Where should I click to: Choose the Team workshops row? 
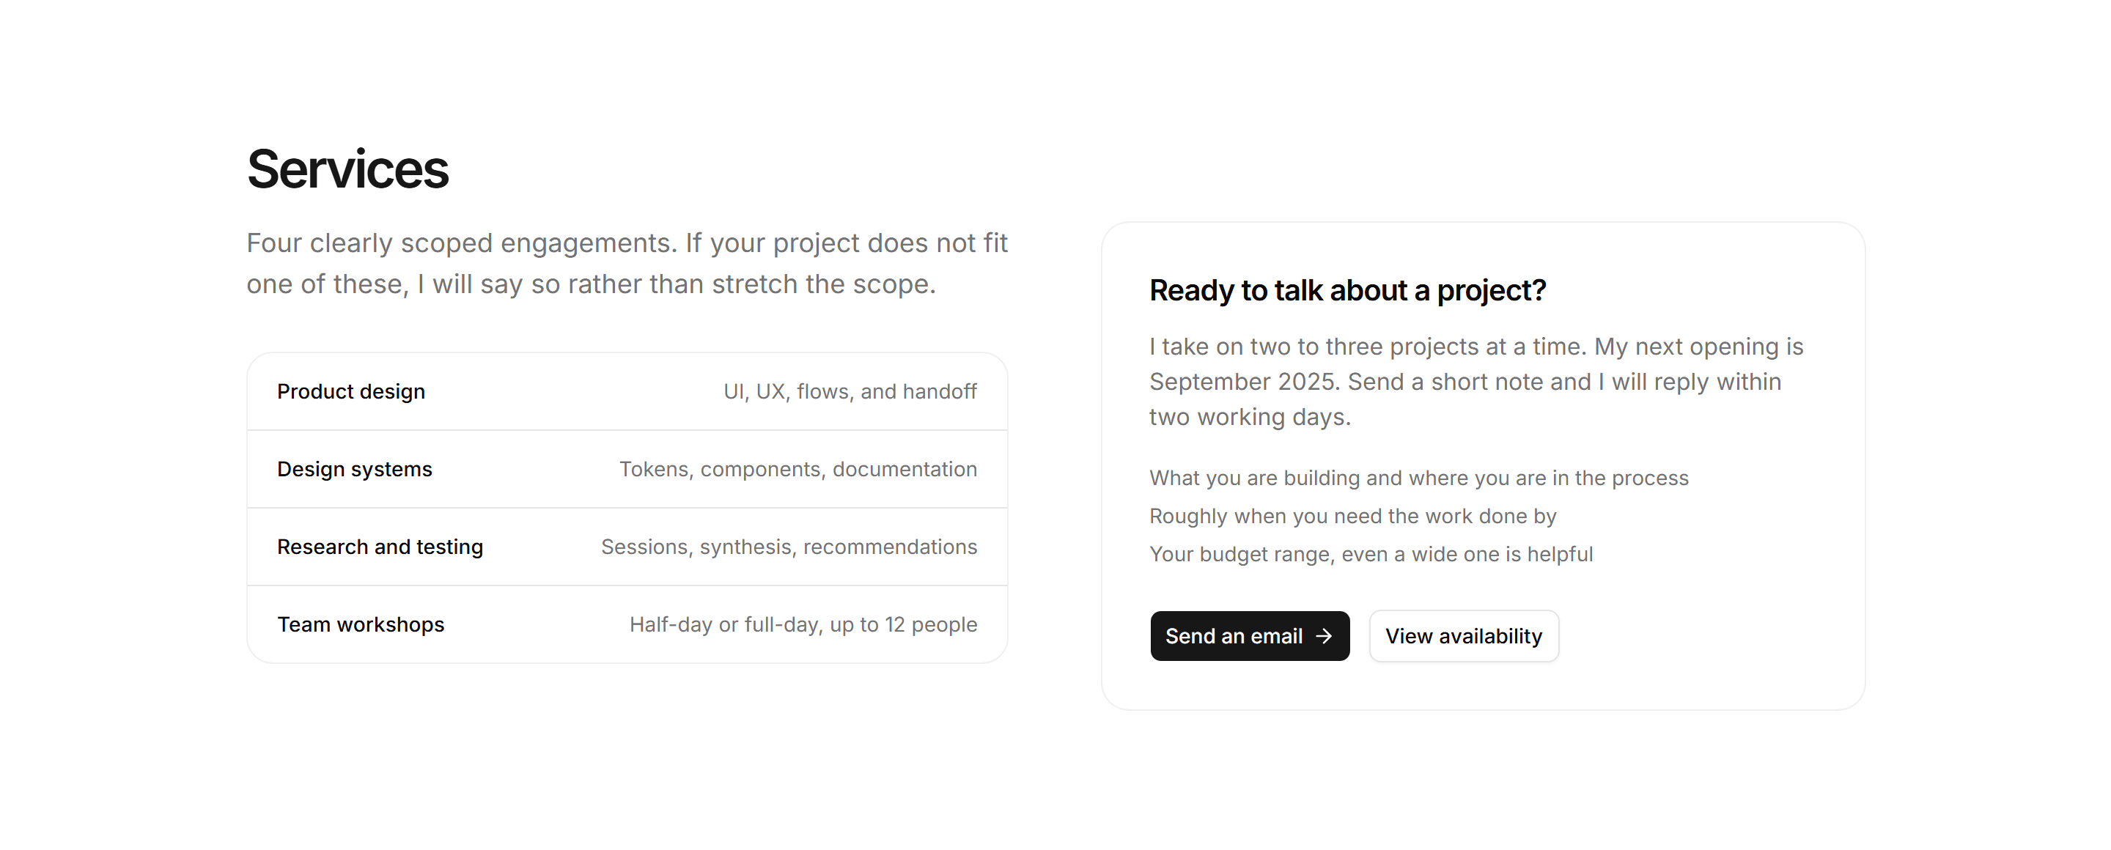tap(627, 625)
